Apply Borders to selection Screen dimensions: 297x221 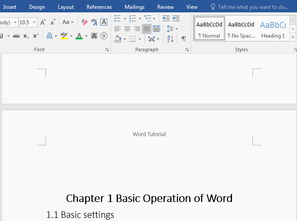133,39
